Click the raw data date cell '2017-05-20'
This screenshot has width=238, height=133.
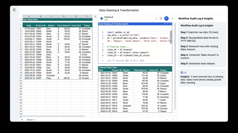click(x=30, y=34)
